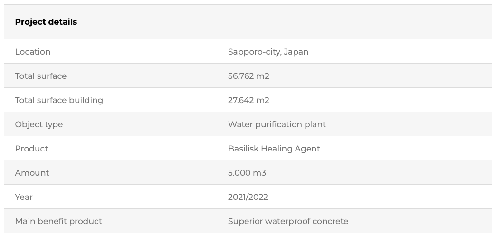Click the word Japan in the Location row
The image size is (497, 236).
[x=296, y=52]
